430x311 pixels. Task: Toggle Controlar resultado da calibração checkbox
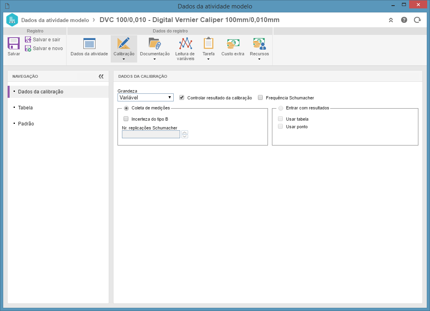(182, 97)
